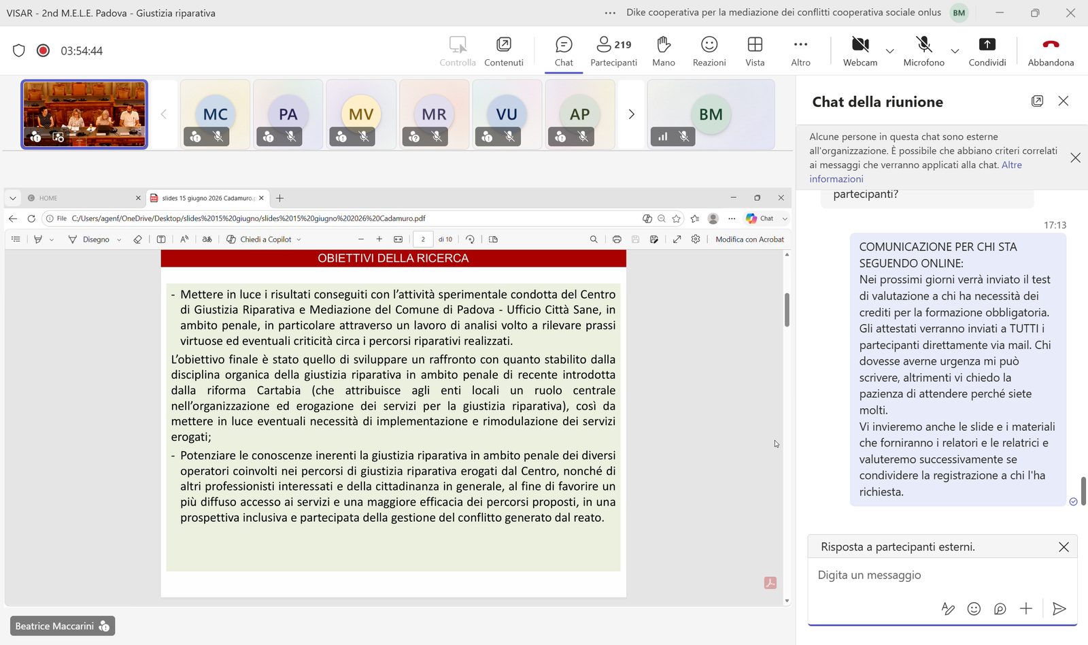Send the chat message
Image resolution: width=1088 pixels, height=645 pixels.
pyautogui.click(x=1059, y=609)
